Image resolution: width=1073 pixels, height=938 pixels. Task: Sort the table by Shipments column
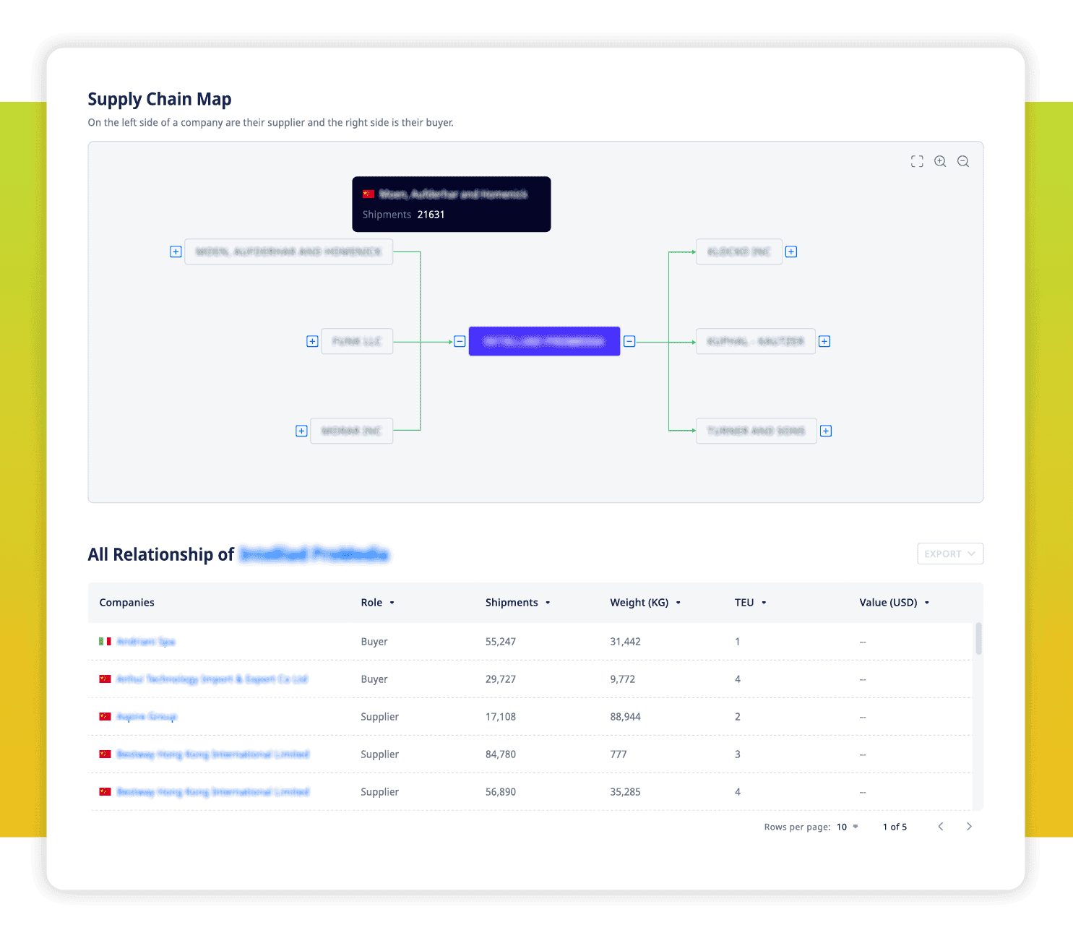coord(517,603)
